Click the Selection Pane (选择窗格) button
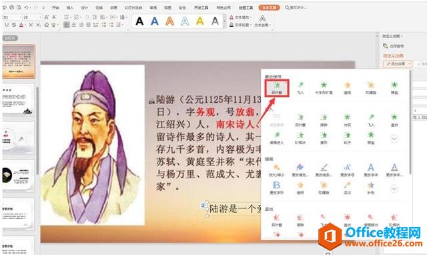 [394, 46]
